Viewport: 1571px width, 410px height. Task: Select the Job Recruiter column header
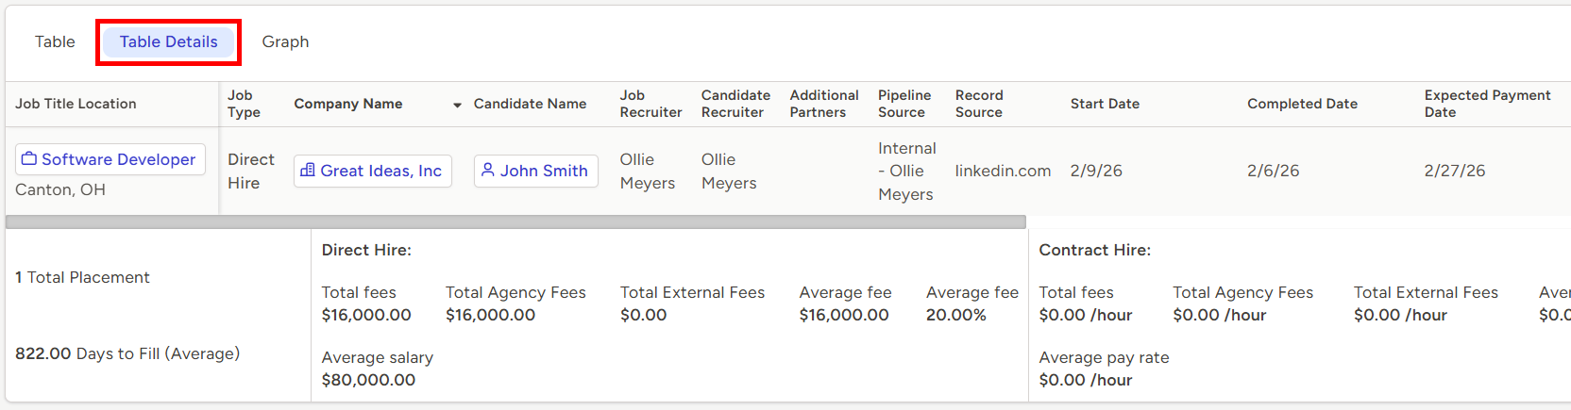(x=650, y=104)
